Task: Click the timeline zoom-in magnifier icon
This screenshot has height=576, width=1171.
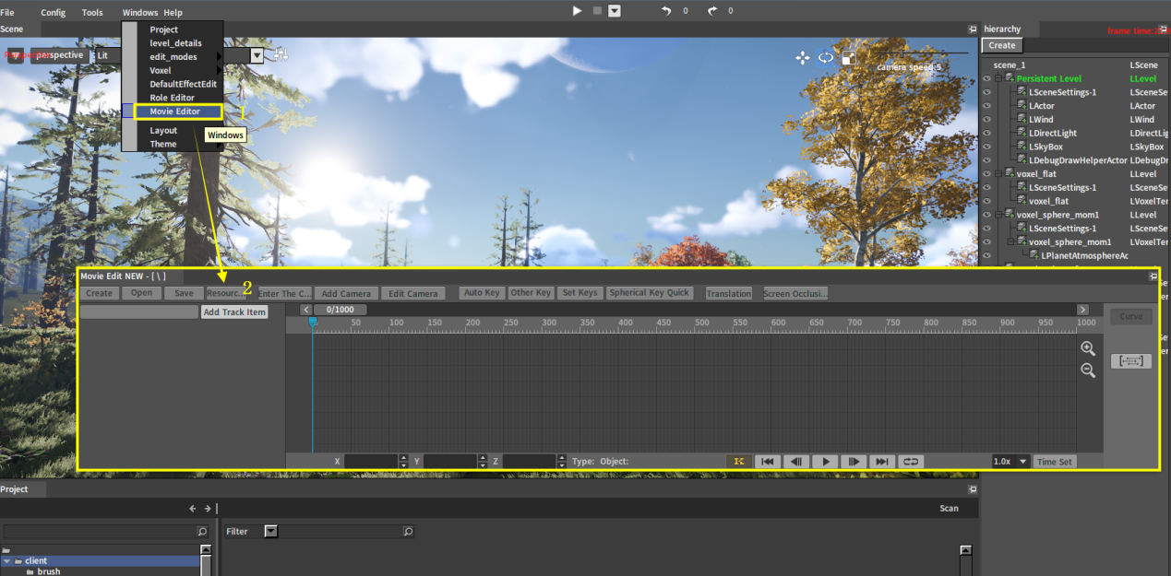Action: (x=1088, y=348)
